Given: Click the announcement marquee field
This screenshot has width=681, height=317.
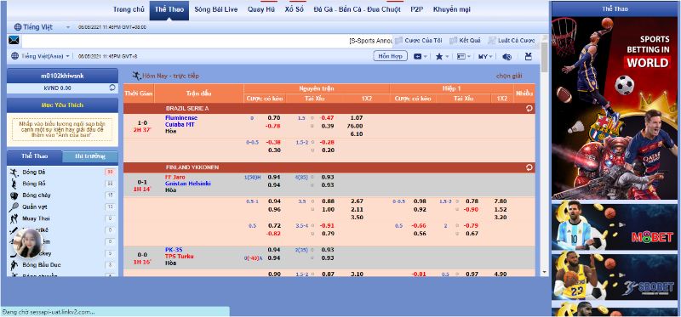Looking at the screenshot, I should [x=206, y=41].
